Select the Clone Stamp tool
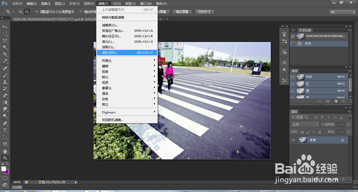The image size is (358, 192). (5, 82)
